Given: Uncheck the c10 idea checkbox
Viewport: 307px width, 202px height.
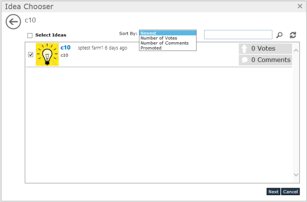Looking at the screenshot, I should pos(30,55).
